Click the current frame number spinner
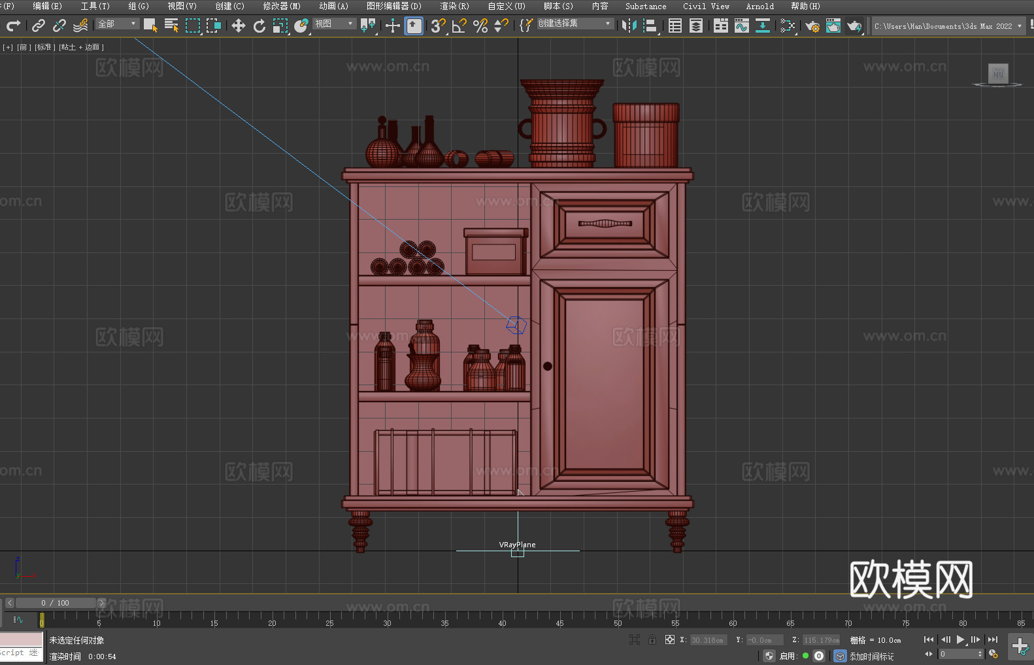The image size is (1034, 665). 961,654
